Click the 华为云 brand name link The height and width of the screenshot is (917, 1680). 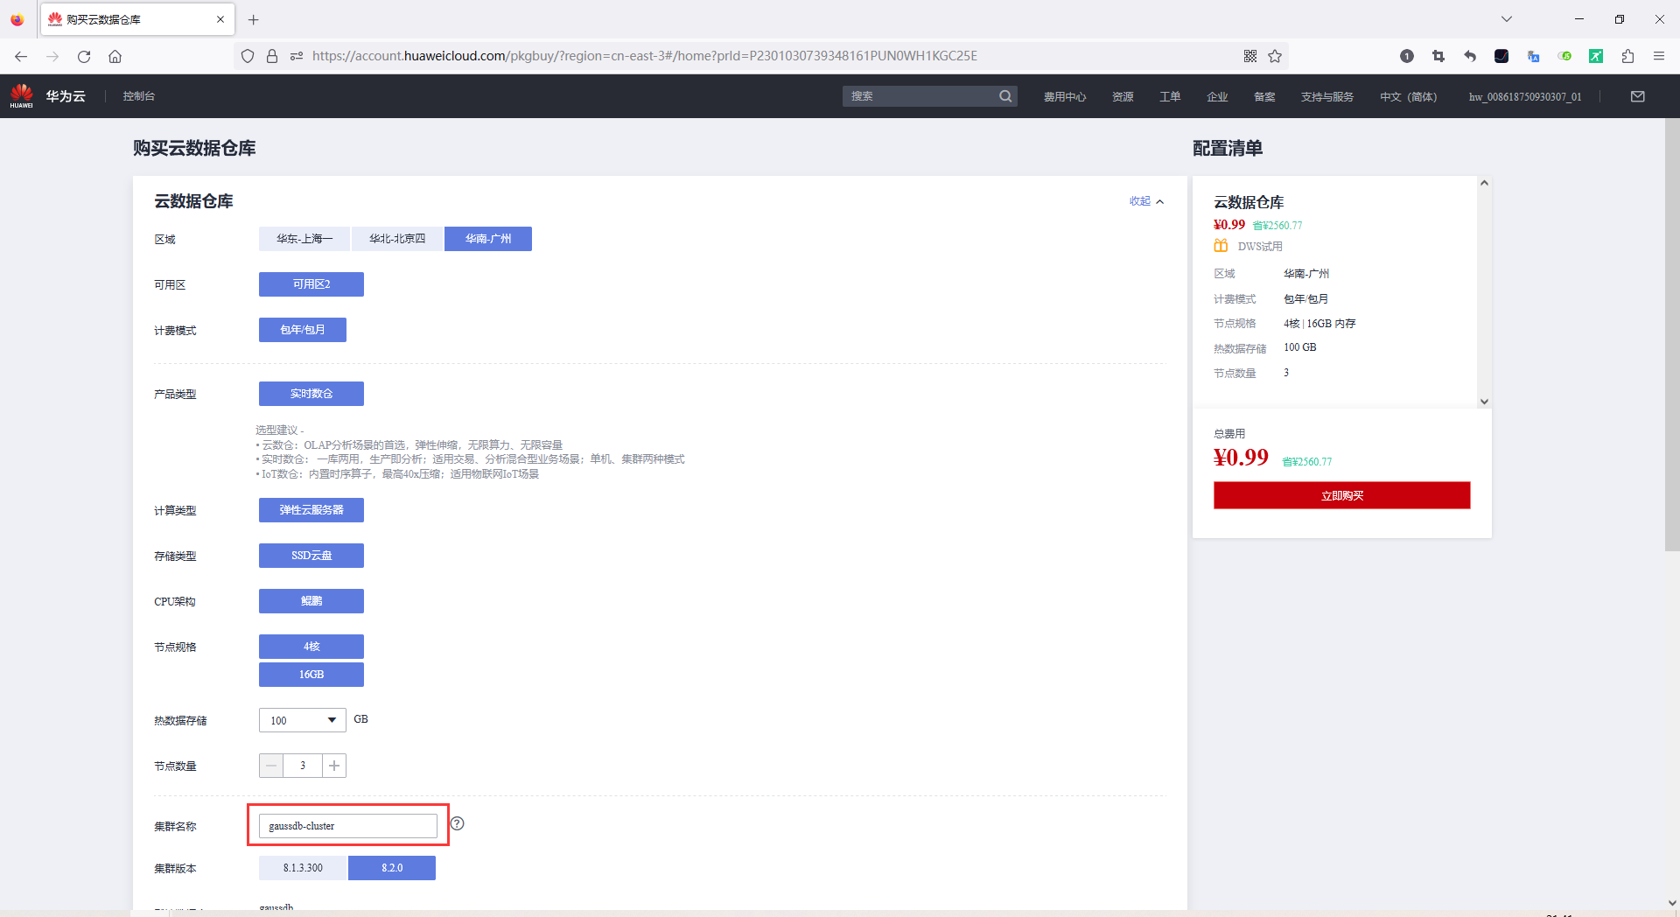[x=66, y=96]
